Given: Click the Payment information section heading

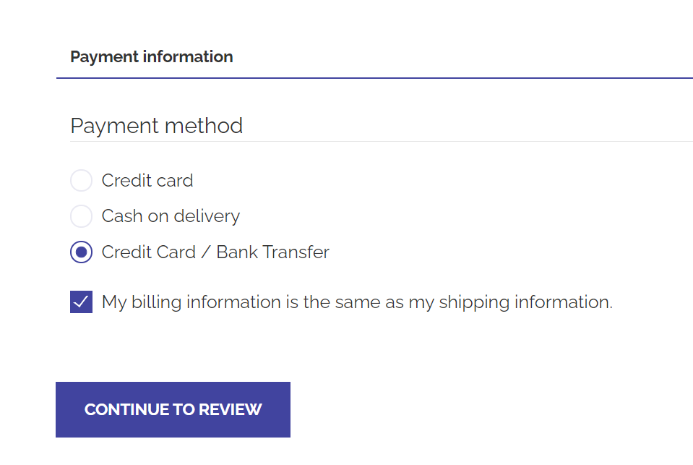Looking at the screenshot, I should (152, 56).
